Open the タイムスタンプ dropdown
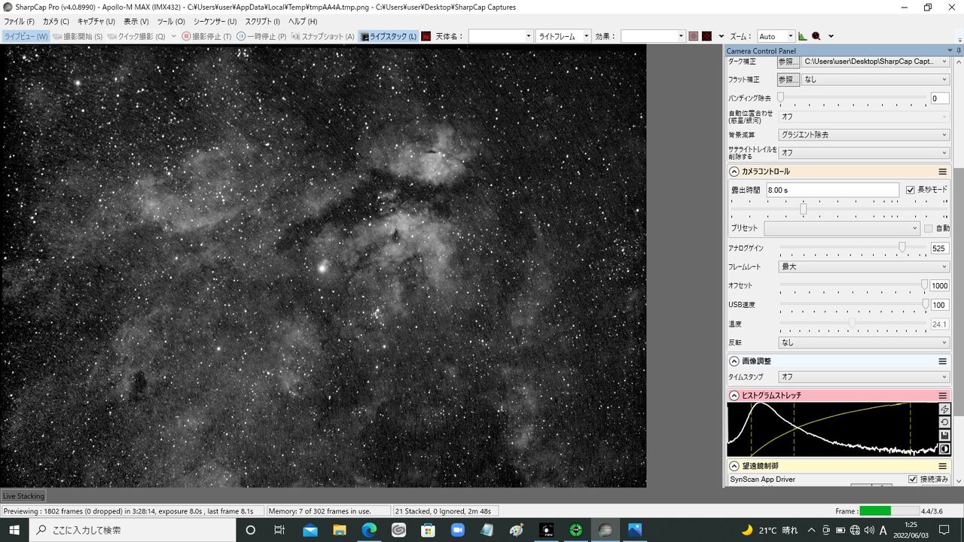Viewport: 964px width, 542px height. click(864, 376)
